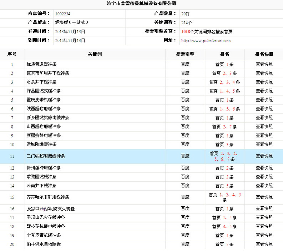View snapshot for 齐齐哈尔非矿用缓冲条 row
This screenshot has width=283, height=252.
(x=264, y=197)
